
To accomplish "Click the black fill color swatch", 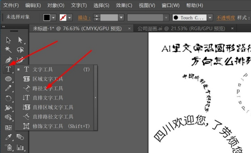I will coord(47,18).
